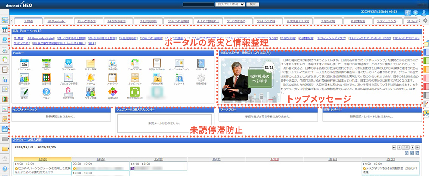Open the 議事録 pencil-and-paper icon
The height and width of the screenshot is (176, 429).
[24, 92]
